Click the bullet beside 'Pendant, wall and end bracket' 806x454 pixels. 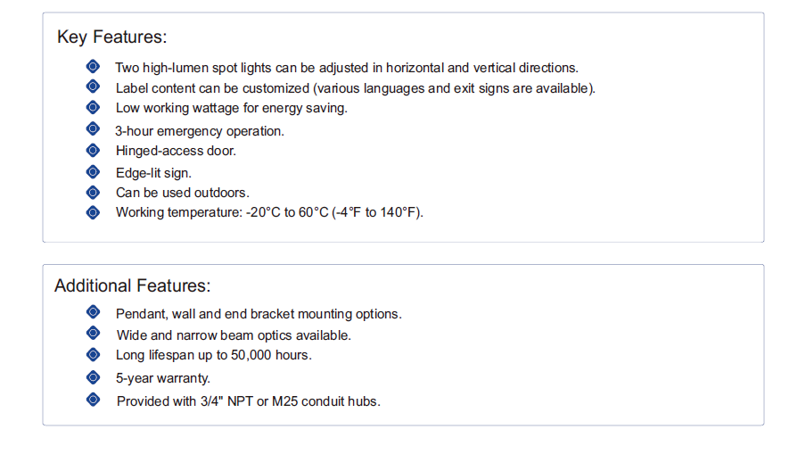point(93,311)
